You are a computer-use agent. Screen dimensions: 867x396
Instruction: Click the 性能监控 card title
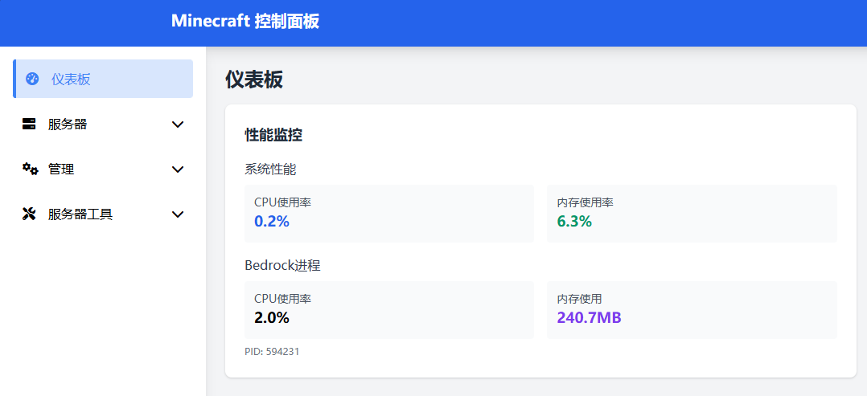click(x=273, y=135)
